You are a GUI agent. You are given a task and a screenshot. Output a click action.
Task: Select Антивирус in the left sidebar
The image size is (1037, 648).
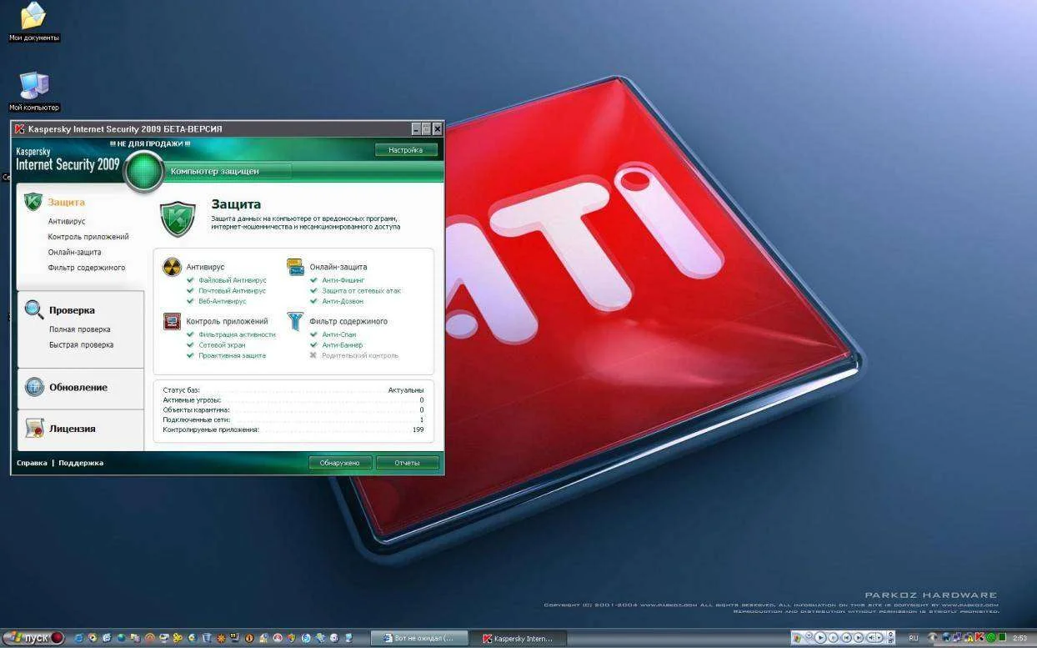click(67, 222)
